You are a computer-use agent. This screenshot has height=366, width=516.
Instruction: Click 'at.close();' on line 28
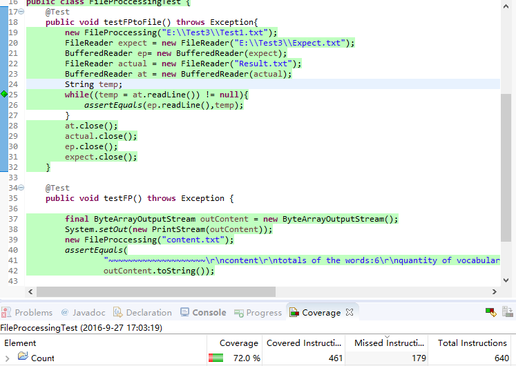pos(91,126)
